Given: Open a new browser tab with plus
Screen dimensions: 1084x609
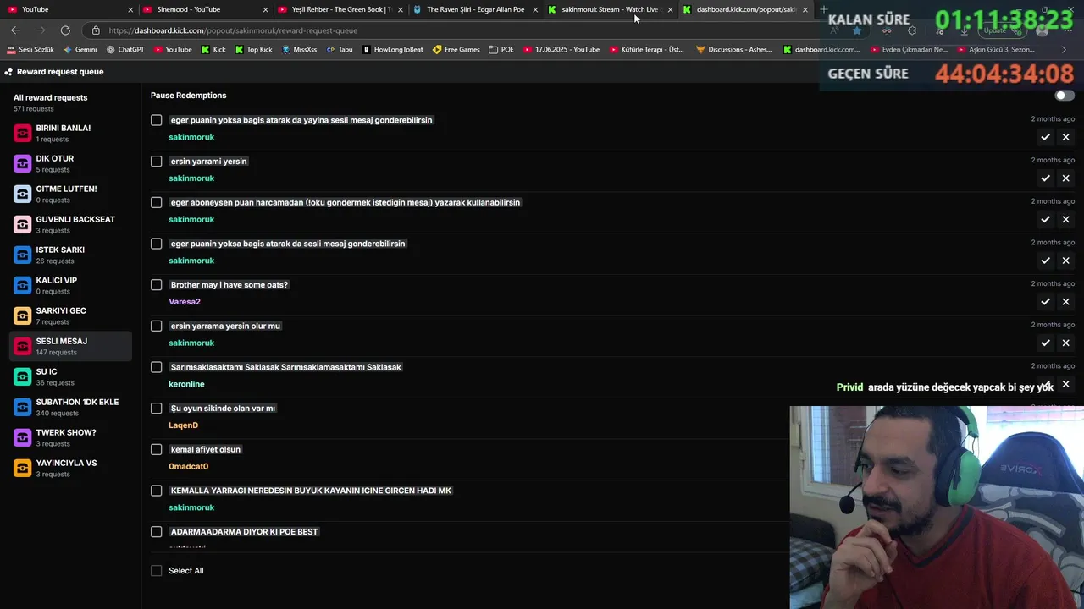Looking at the screenshot, I should point(823,9).
